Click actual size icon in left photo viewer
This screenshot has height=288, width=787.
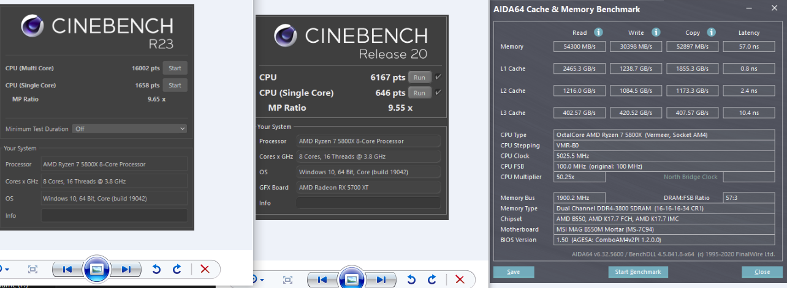[33, 269]
